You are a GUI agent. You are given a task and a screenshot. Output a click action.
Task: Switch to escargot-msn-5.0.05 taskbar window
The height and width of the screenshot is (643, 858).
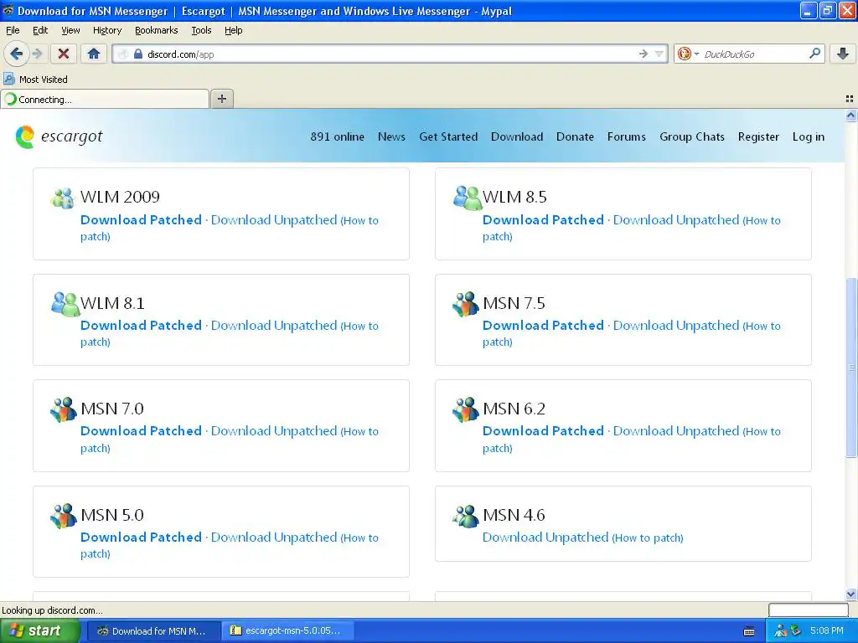click(288, 630)
